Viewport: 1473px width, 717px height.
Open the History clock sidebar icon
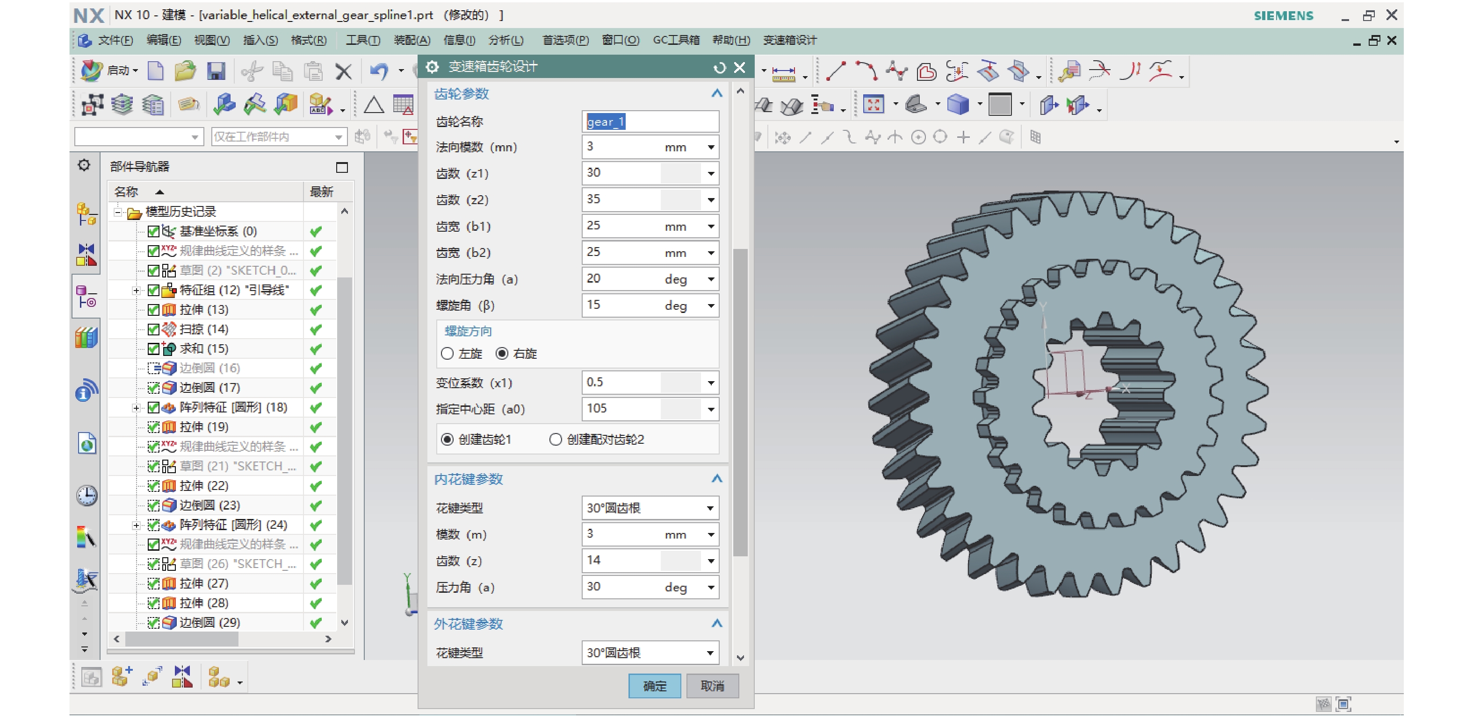tap(87, 495)
